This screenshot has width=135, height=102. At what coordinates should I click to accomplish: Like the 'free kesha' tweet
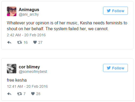(x=33, y=94)
